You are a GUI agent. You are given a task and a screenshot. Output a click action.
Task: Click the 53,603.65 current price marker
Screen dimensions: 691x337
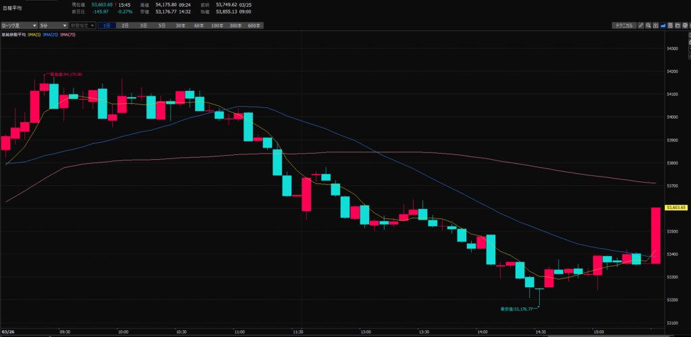click(676, 208)
